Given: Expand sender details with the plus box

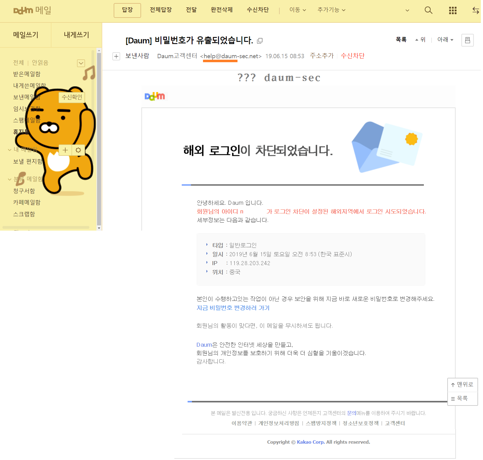Looking at the screenshot, I should pyautogui.click(x=116, y=56).
